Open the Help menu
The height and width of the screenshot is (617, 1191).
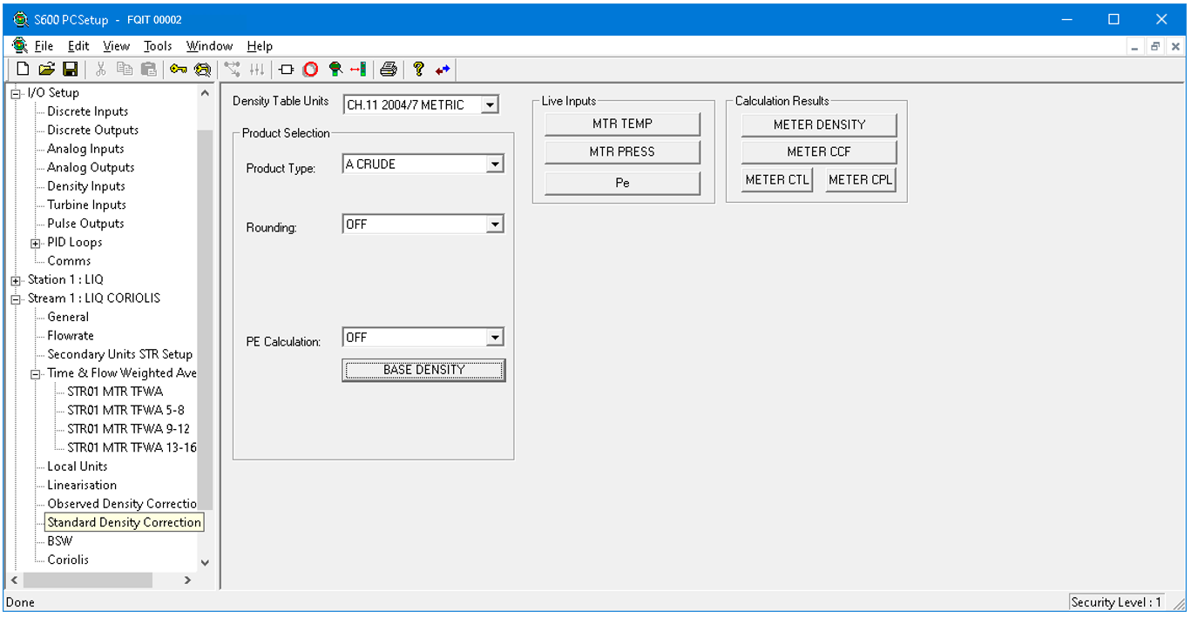[260, 46]
